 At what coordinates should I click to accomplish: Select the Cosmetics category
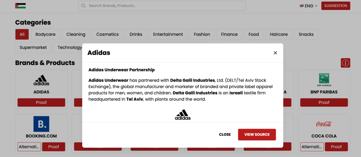[x=108, y=34]
